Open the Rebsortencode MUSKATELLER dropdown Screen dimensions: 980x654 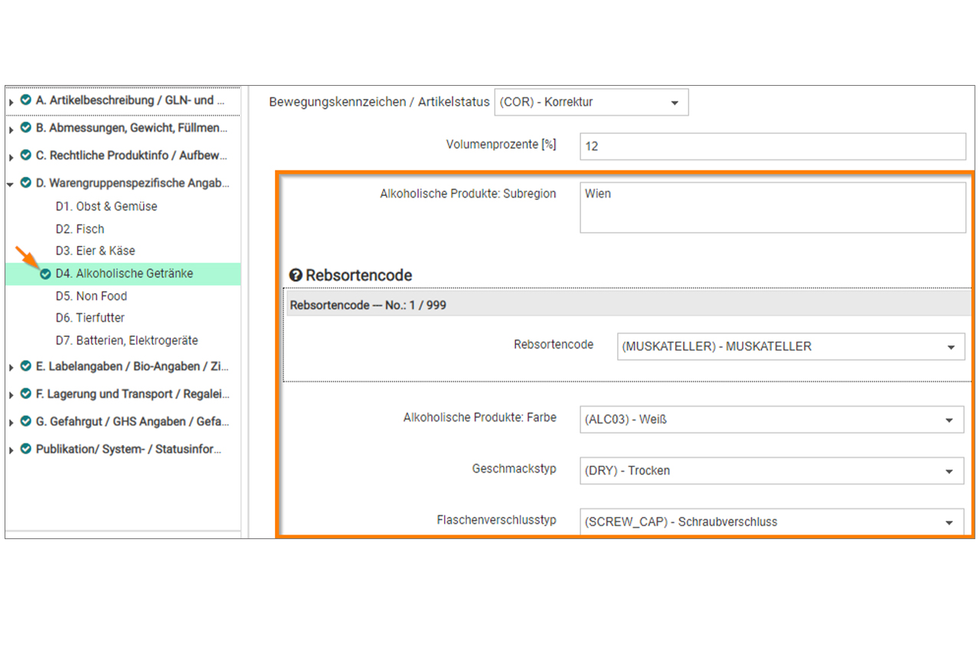[x=791, y=347]
